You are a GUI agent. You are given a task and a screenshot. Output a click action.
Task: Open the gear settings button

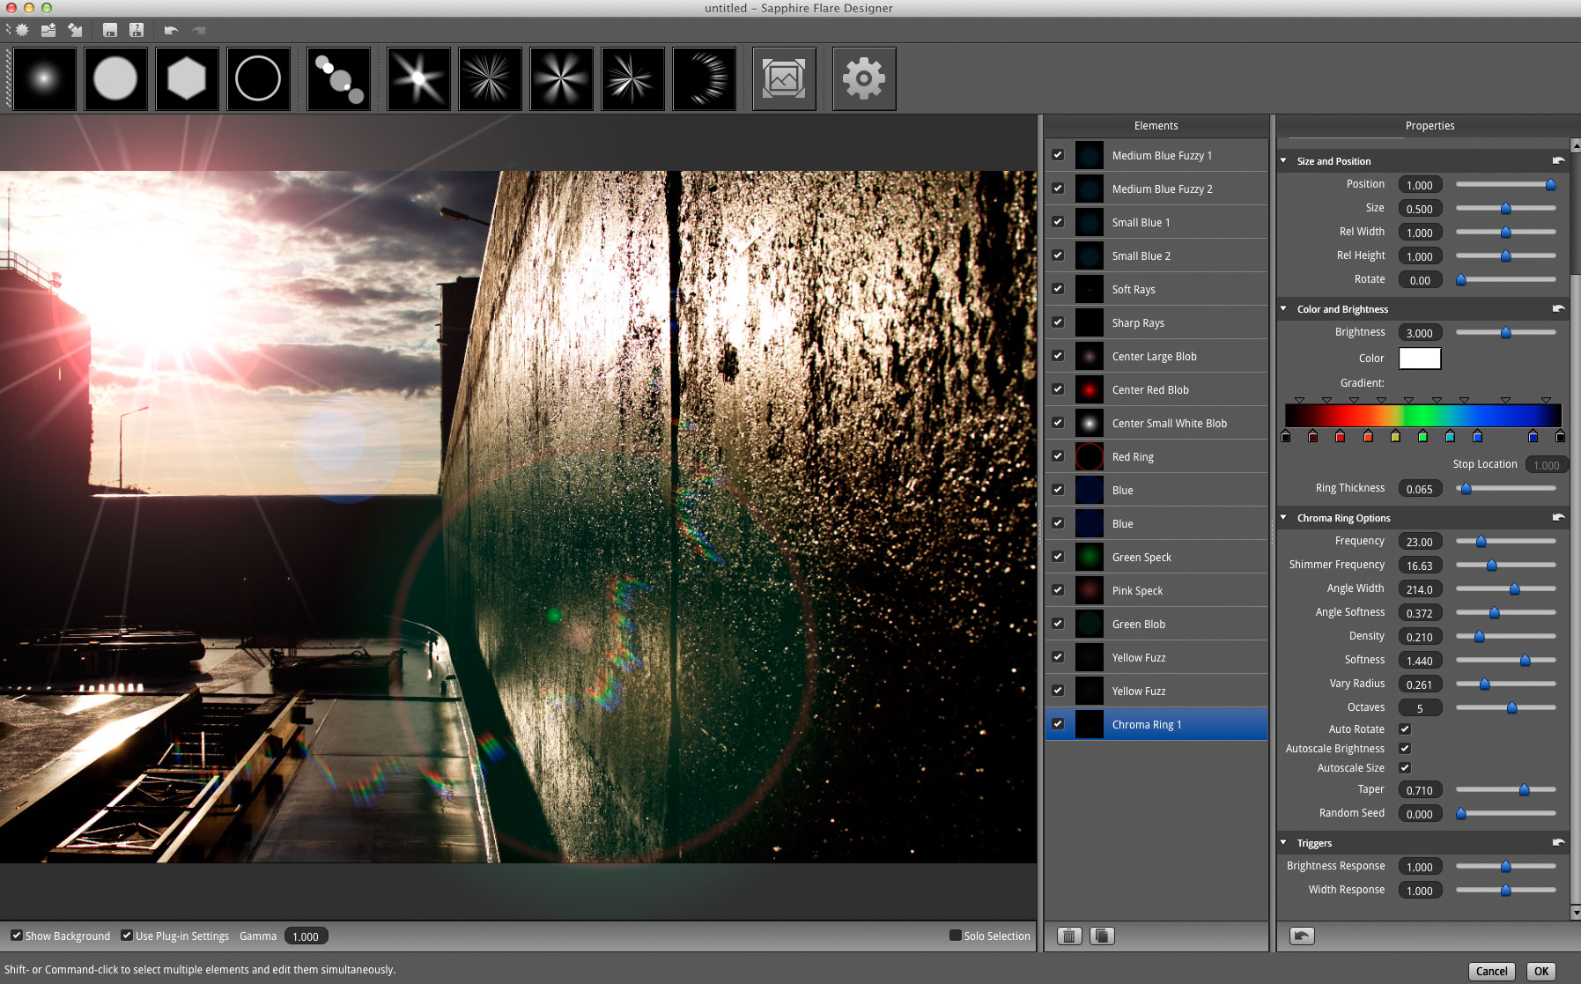863,79
